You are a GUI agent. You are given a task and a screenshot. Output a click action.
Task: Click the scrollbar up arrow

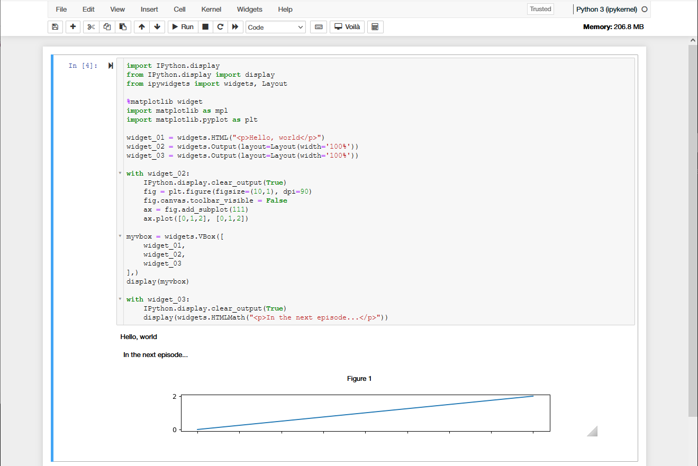click(x=693, y=40)
